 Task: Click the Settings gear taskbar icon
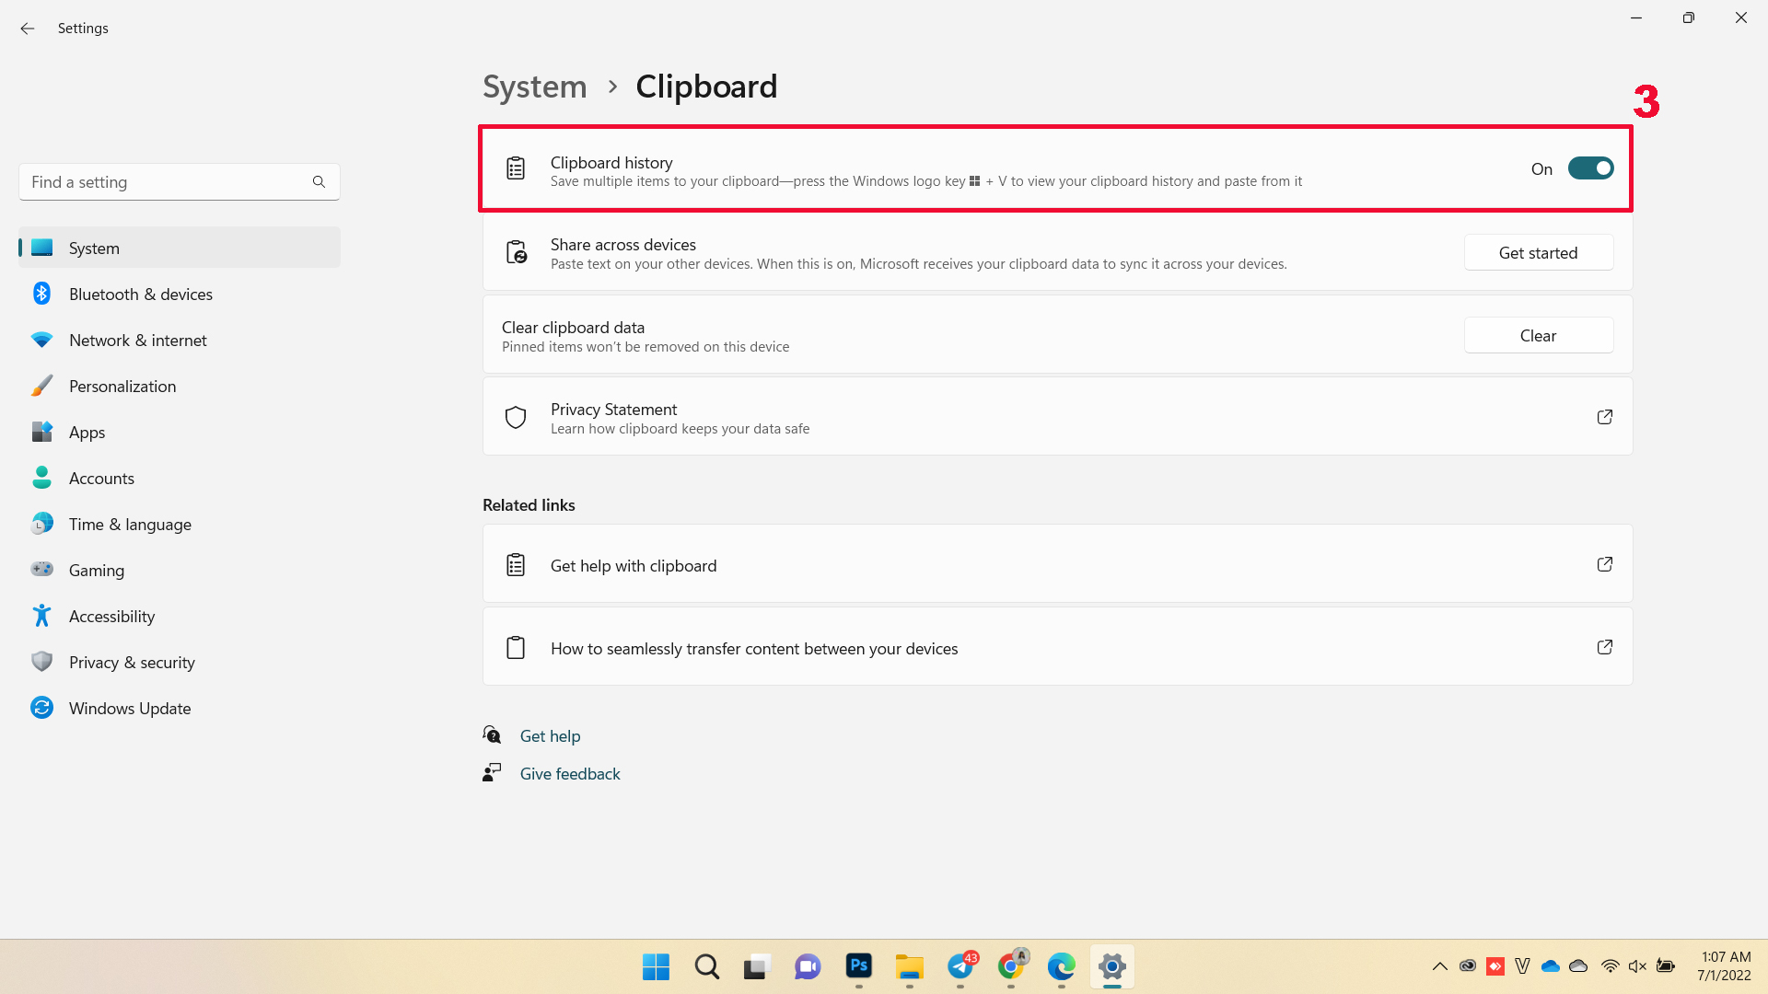pyautogui.click(x=1111, y=966)
